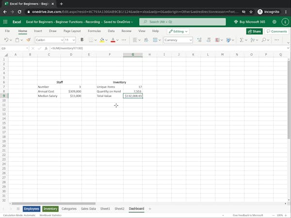The width and height of the screenshot is (291, 218).
Task: Open the Employees sheet tab
Action: pos(32,209)
